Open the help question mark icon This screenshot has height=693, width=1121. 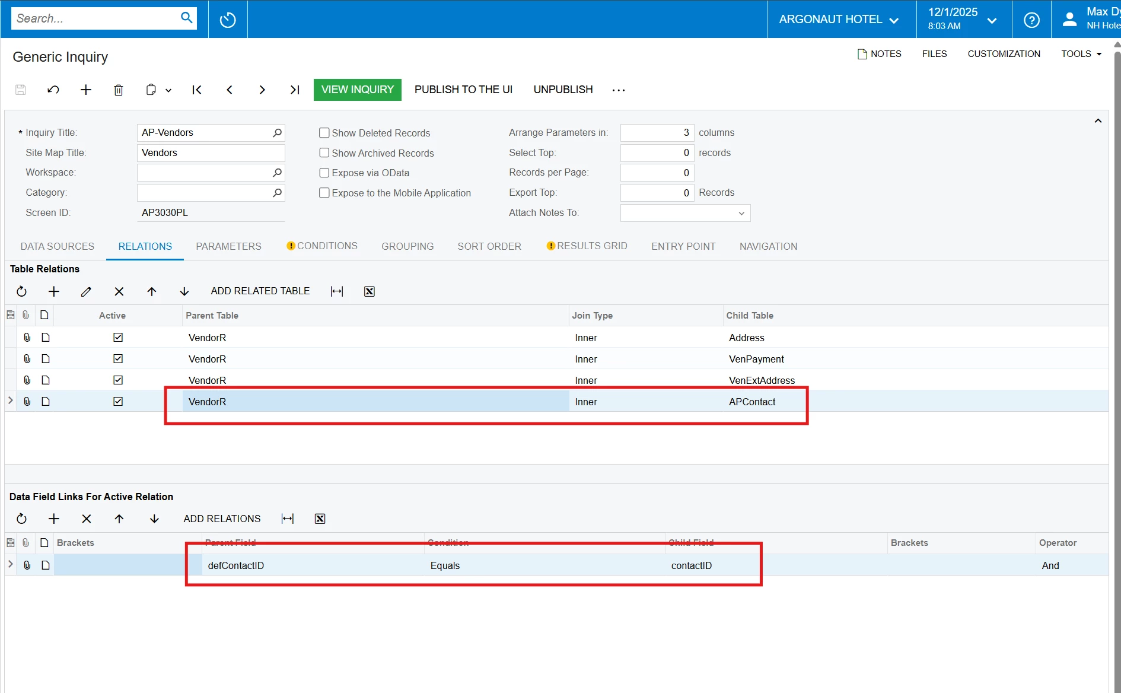[1031, 20]
